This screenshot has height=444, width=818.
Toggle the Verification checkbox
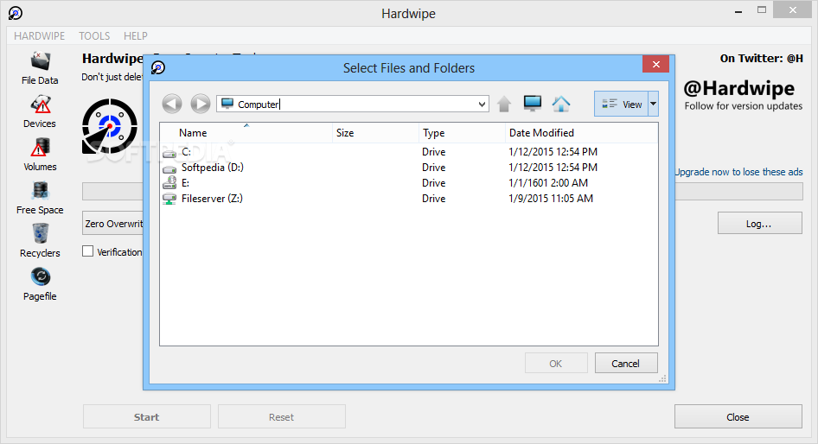tap(87, 251)
